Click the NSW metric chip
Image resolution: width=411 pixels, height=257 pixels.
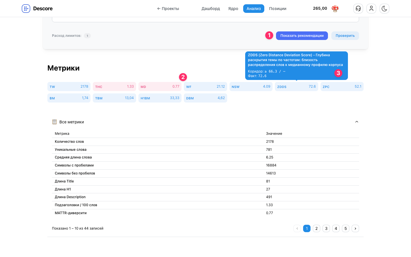point(251,87)
